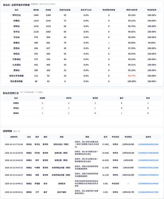This screenshot has width=164, height=199.
Task: Open waybill link for the 10:44:11 violation
Action: click(148, 183)
